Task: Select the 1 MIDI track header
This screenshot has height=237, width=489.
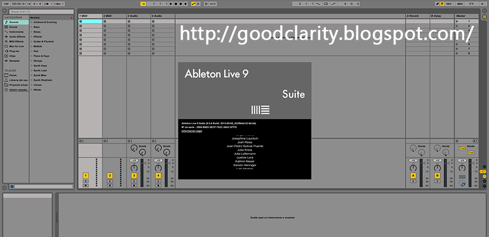Action: click(x=90, y=16)
